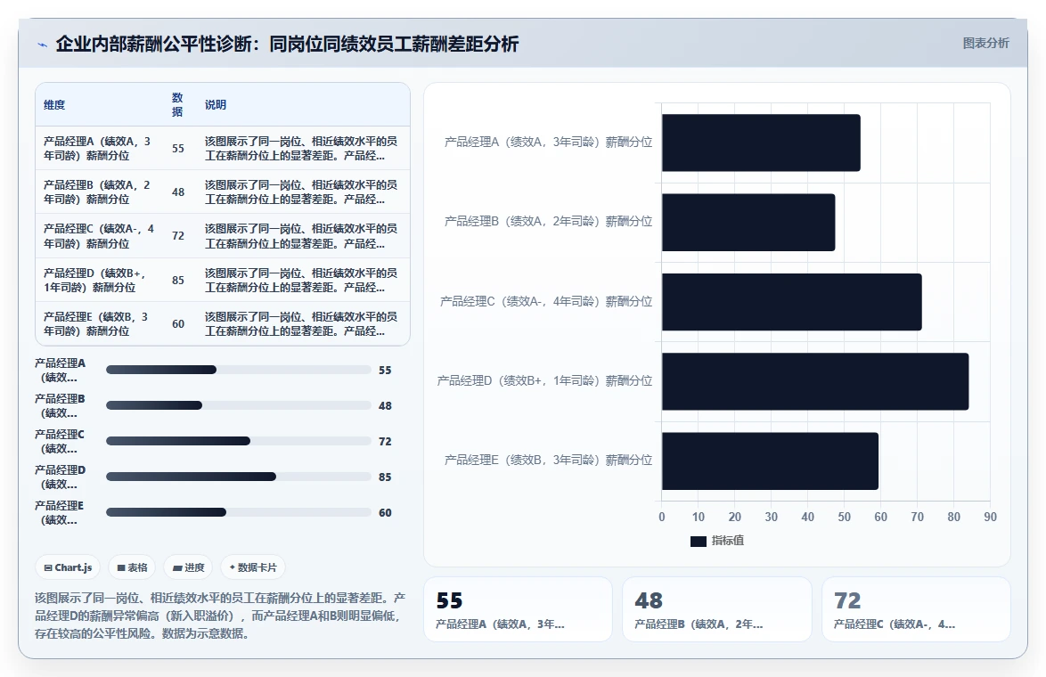Click the summary paragraph below the tags
Viewport: 1046px width, 677px height.
point(220,615)
